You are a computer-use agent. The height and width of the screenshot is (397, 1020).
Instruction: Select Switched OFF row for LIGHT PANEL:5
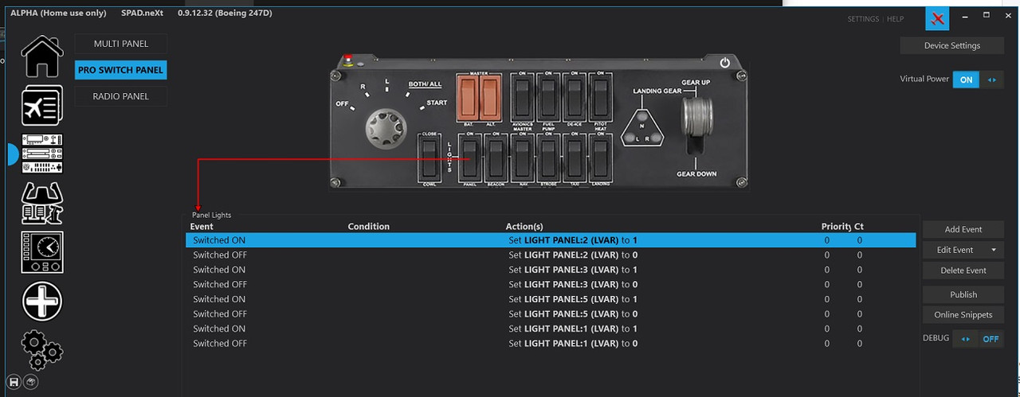[x=551, y=314]
